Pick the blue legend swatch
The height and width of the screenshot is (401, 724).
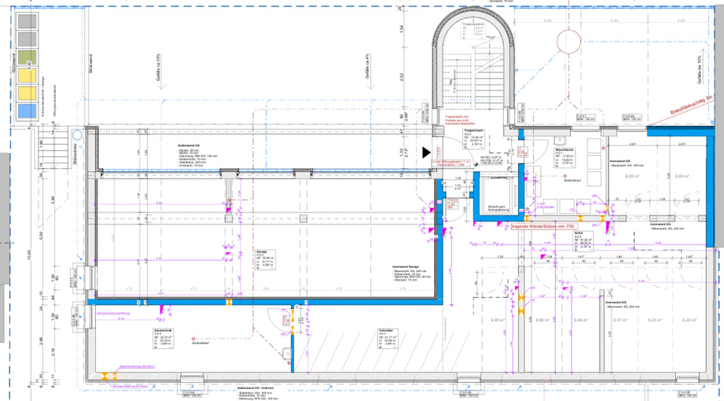click(x=26, y=111)
